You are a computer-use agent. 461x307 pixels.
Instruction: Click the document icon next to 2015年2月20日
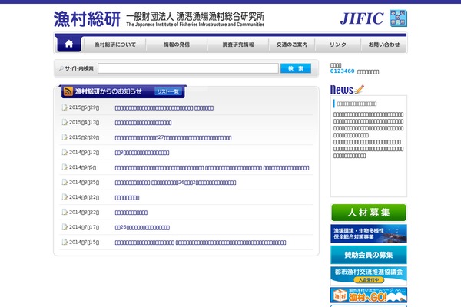[65, 137]
